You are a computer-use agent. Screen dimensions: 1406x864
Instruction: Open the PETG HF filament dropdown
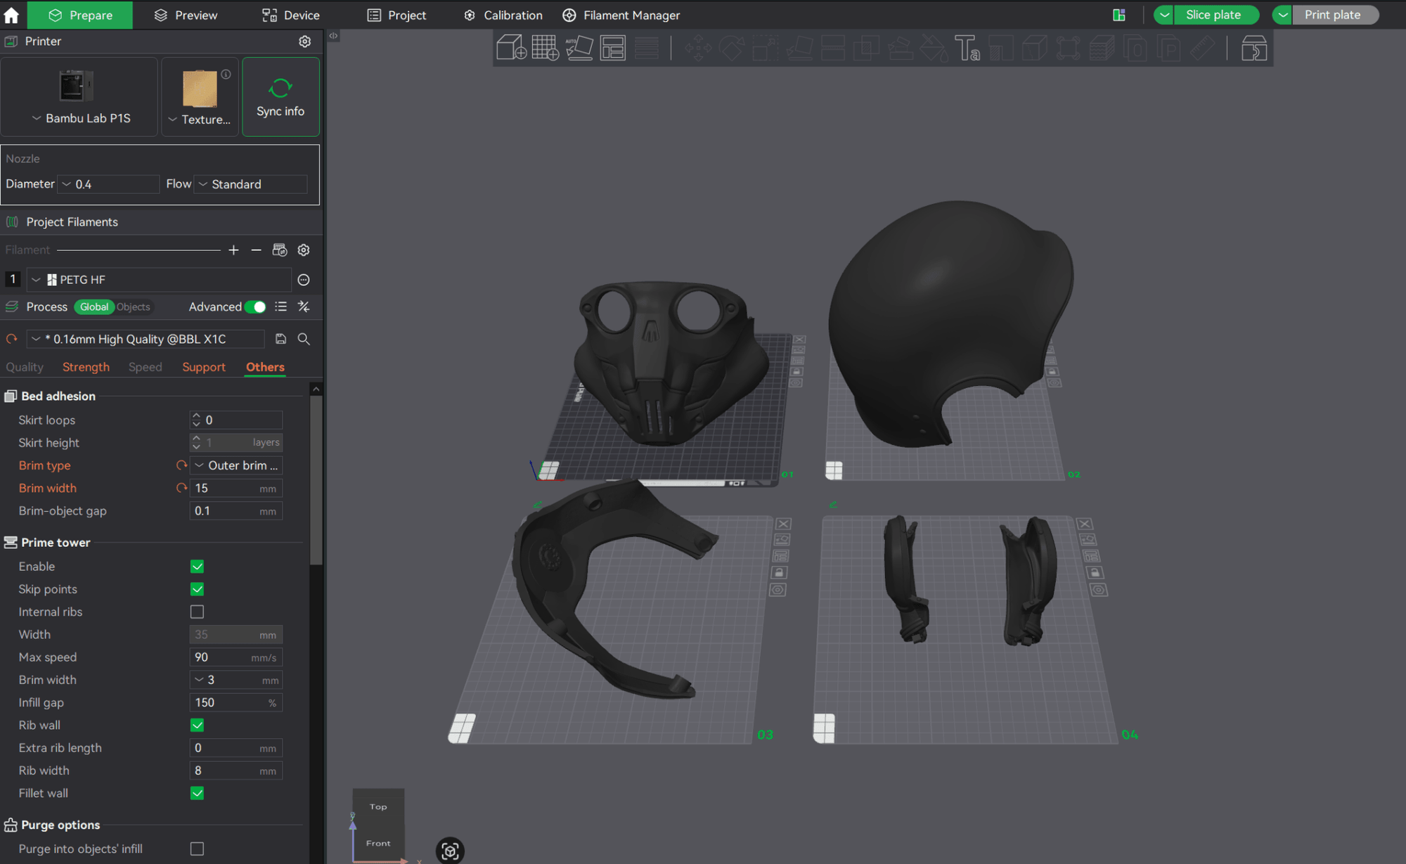click(x=159, y=280)
